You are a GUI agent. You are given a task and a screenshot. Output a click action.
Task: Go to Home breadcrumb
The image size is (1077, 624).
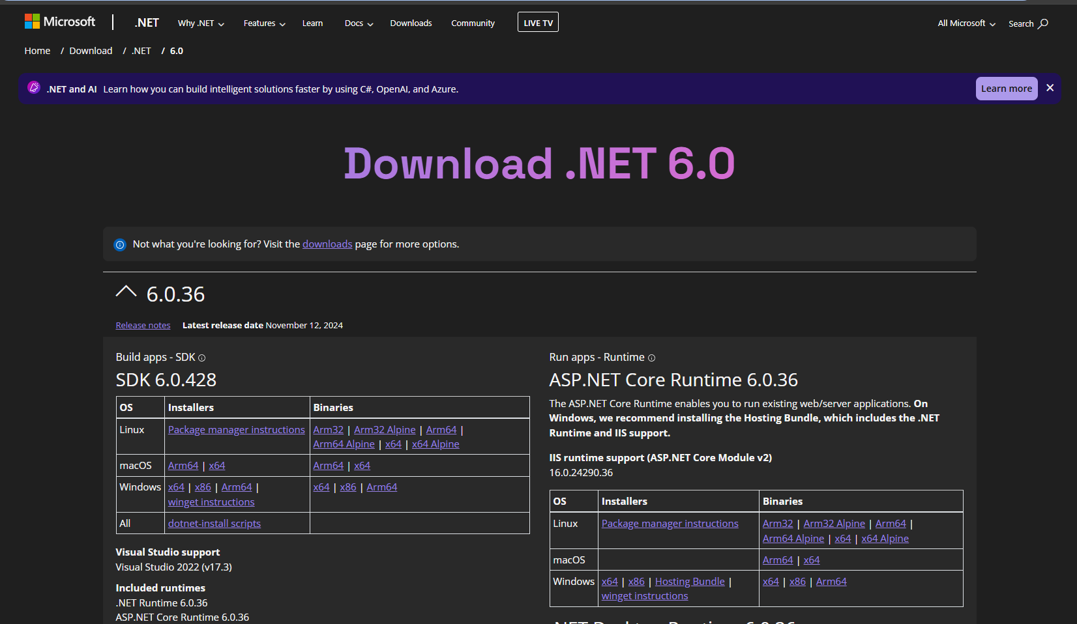(x=37, y=51)
